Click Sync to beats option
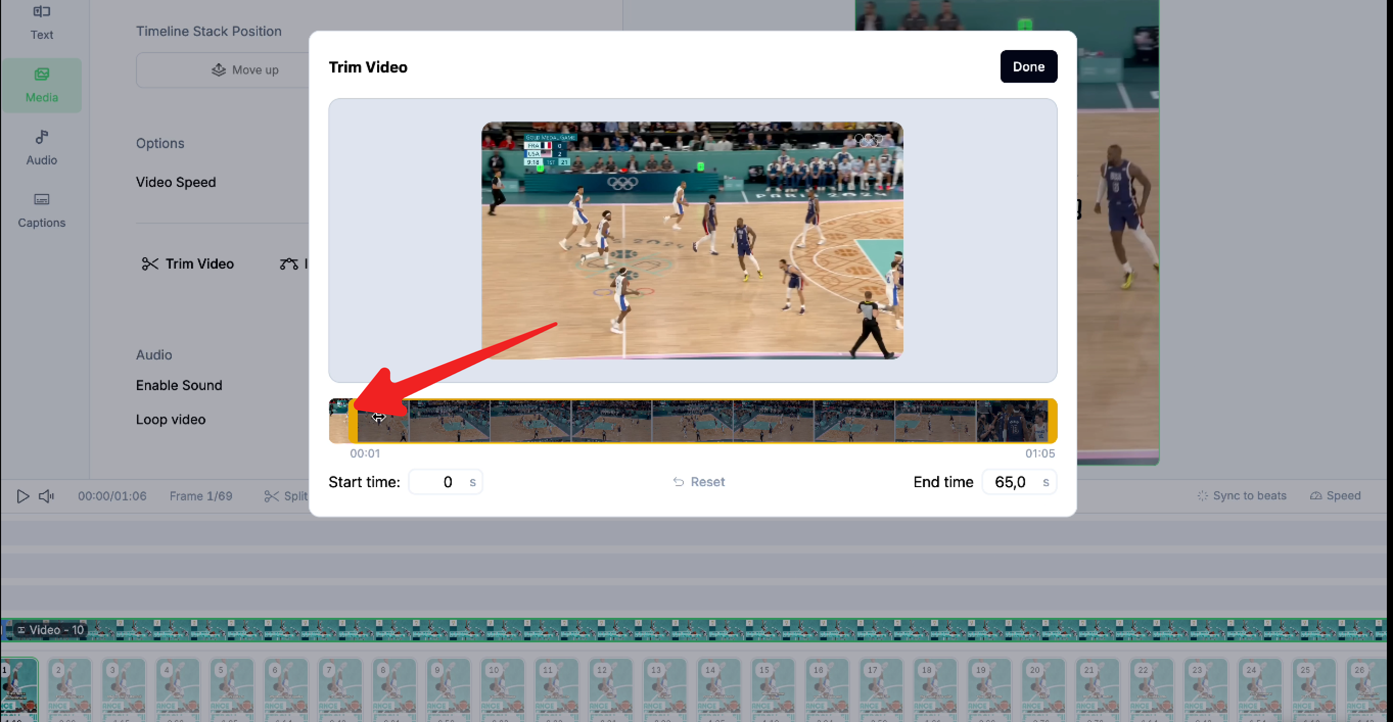The image size is (1393, 722). pos(1242,496)
